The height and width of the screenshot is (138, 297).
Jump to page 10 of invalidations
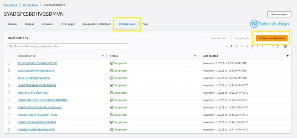(273, 46)
